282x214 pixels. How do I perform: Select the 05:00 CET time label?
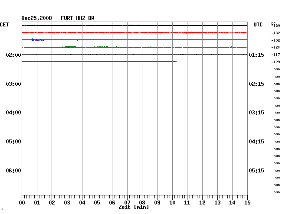13,142
